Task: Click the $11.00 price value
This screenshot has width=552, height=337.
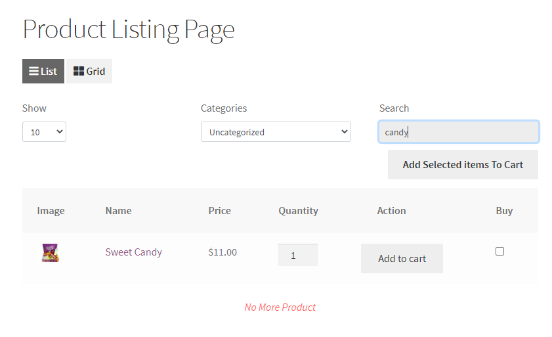Action: (x=223, y=252)
